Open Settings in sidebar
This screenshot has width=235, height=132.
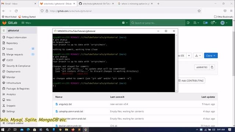click(11, 111)
